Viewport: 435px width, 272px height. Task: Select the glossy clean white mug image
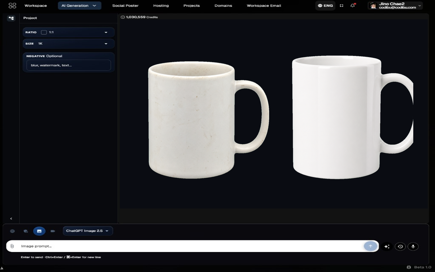tap(353, 117)
